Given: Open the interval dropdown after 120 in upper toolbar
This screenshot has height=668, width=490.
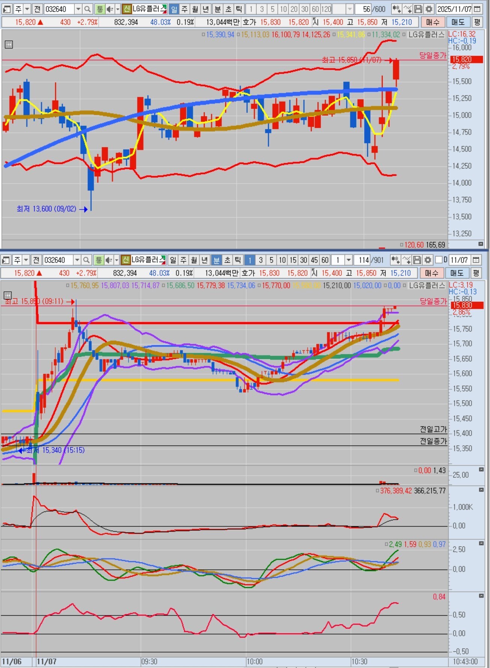Looking at the screenshot, I should pos(350,9).
